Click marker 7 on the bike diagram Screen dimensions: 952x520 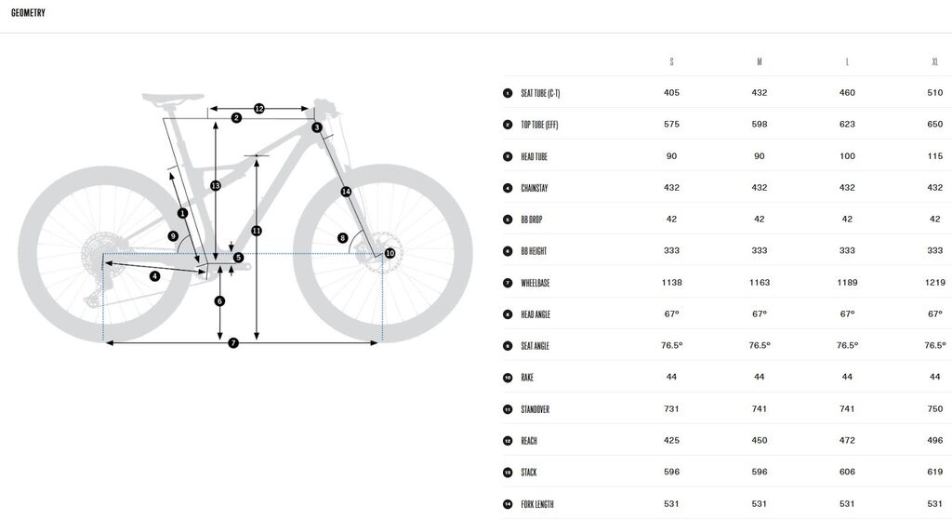click(x=233, y=343)
